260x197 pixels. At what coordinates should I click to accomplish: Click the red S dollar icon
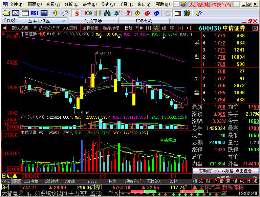[x=77, y=13]
